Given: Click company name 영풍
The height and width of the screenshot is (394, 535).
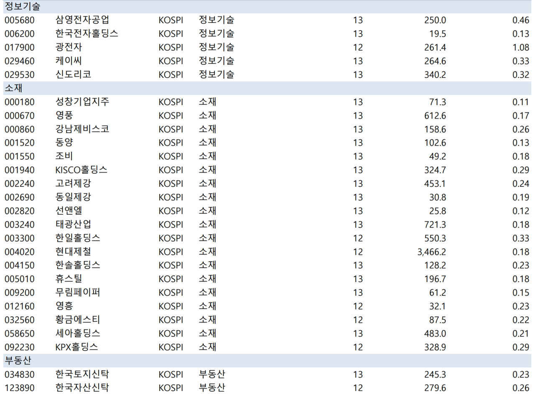Looking at the screenshot, I should 64,116.
